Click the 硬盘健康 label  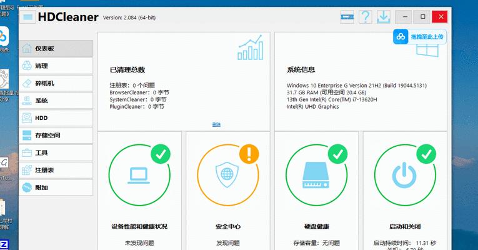tap(316, 226)
